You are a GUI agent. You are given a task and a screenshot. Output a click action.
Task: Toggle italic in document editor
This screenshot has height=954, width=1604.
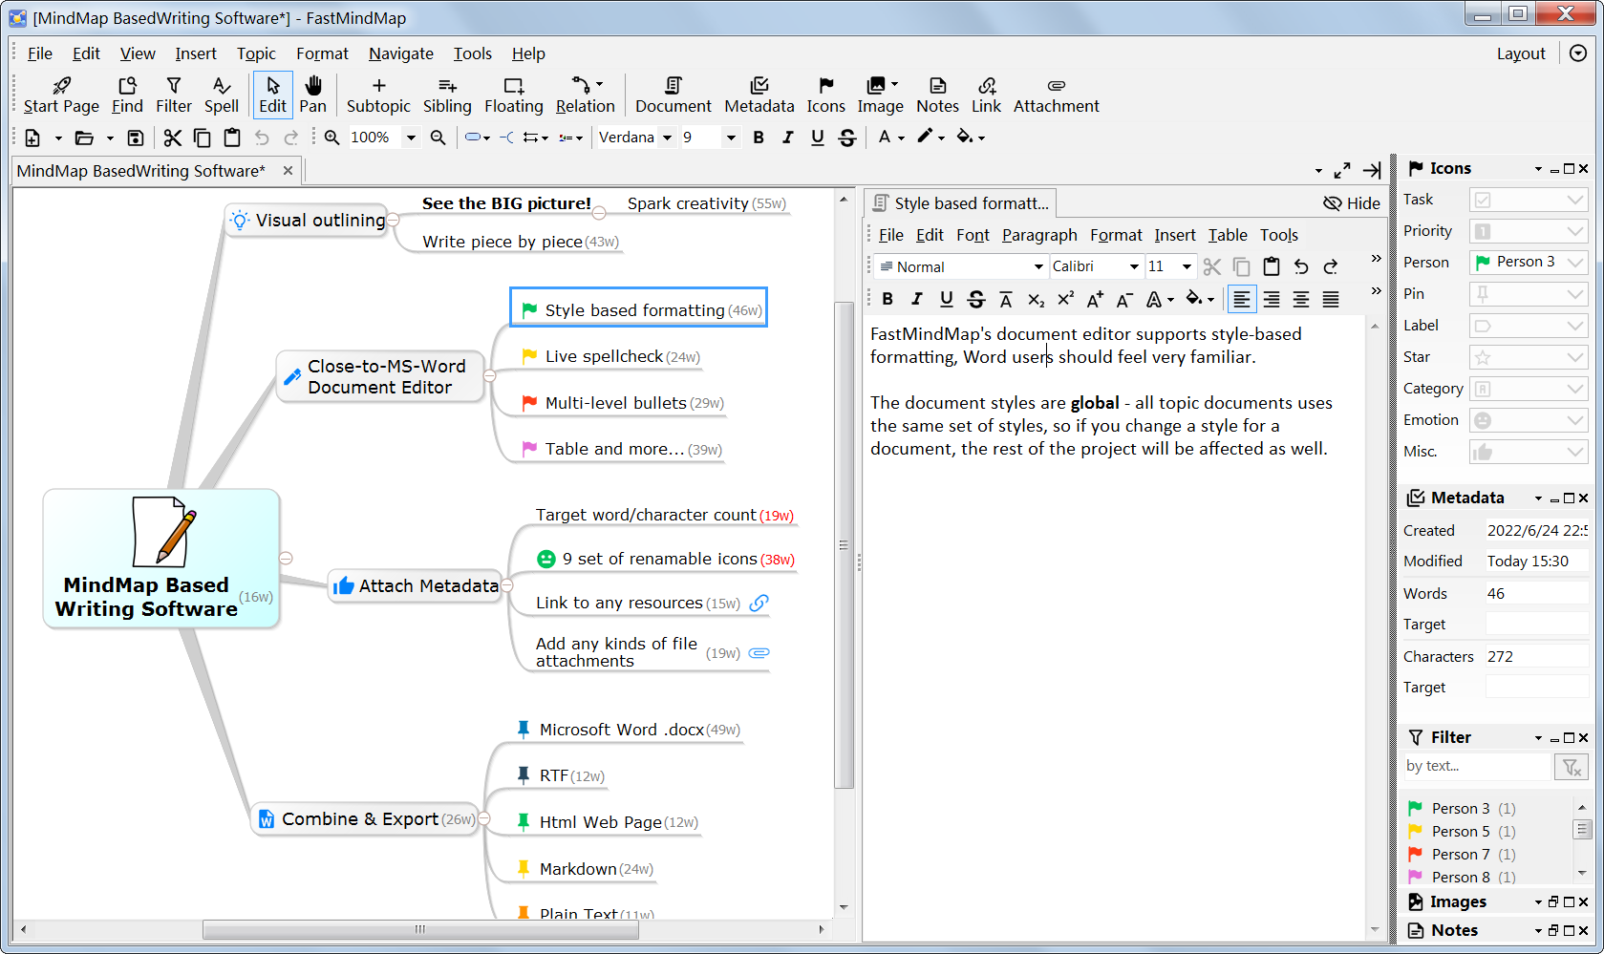(x=917, y=300)
